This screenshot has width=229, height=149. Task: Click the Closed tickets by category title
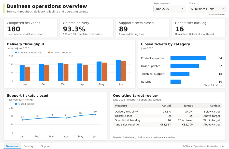point(165,44)
